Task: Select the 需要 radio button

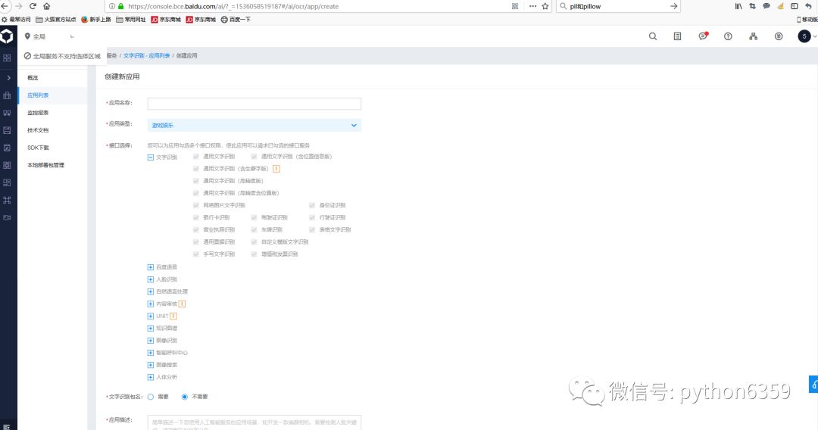Action: (151, 397)
